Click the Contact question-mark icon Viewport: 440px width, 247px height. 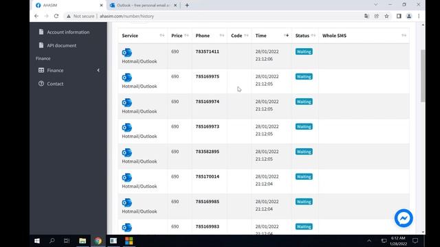coord(41,84)
